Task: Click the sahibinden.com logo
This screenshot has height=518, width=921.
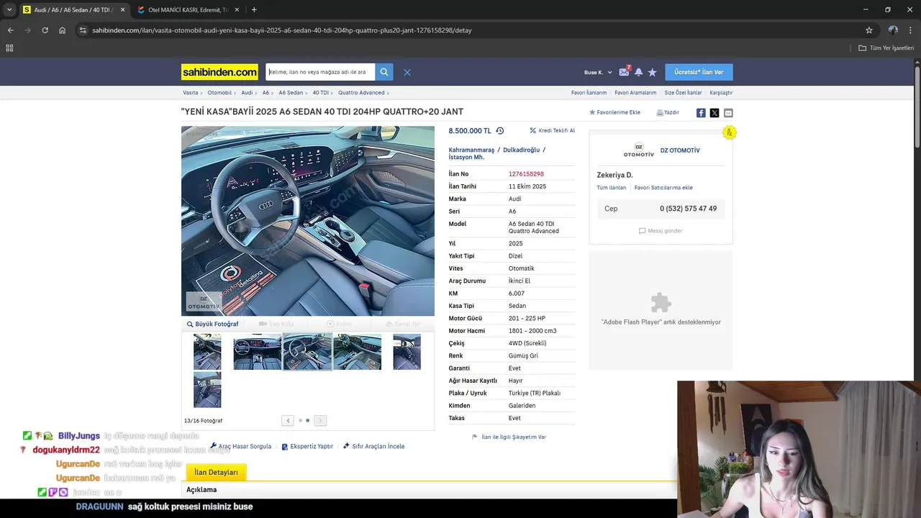Action: (x=219, y=72)
